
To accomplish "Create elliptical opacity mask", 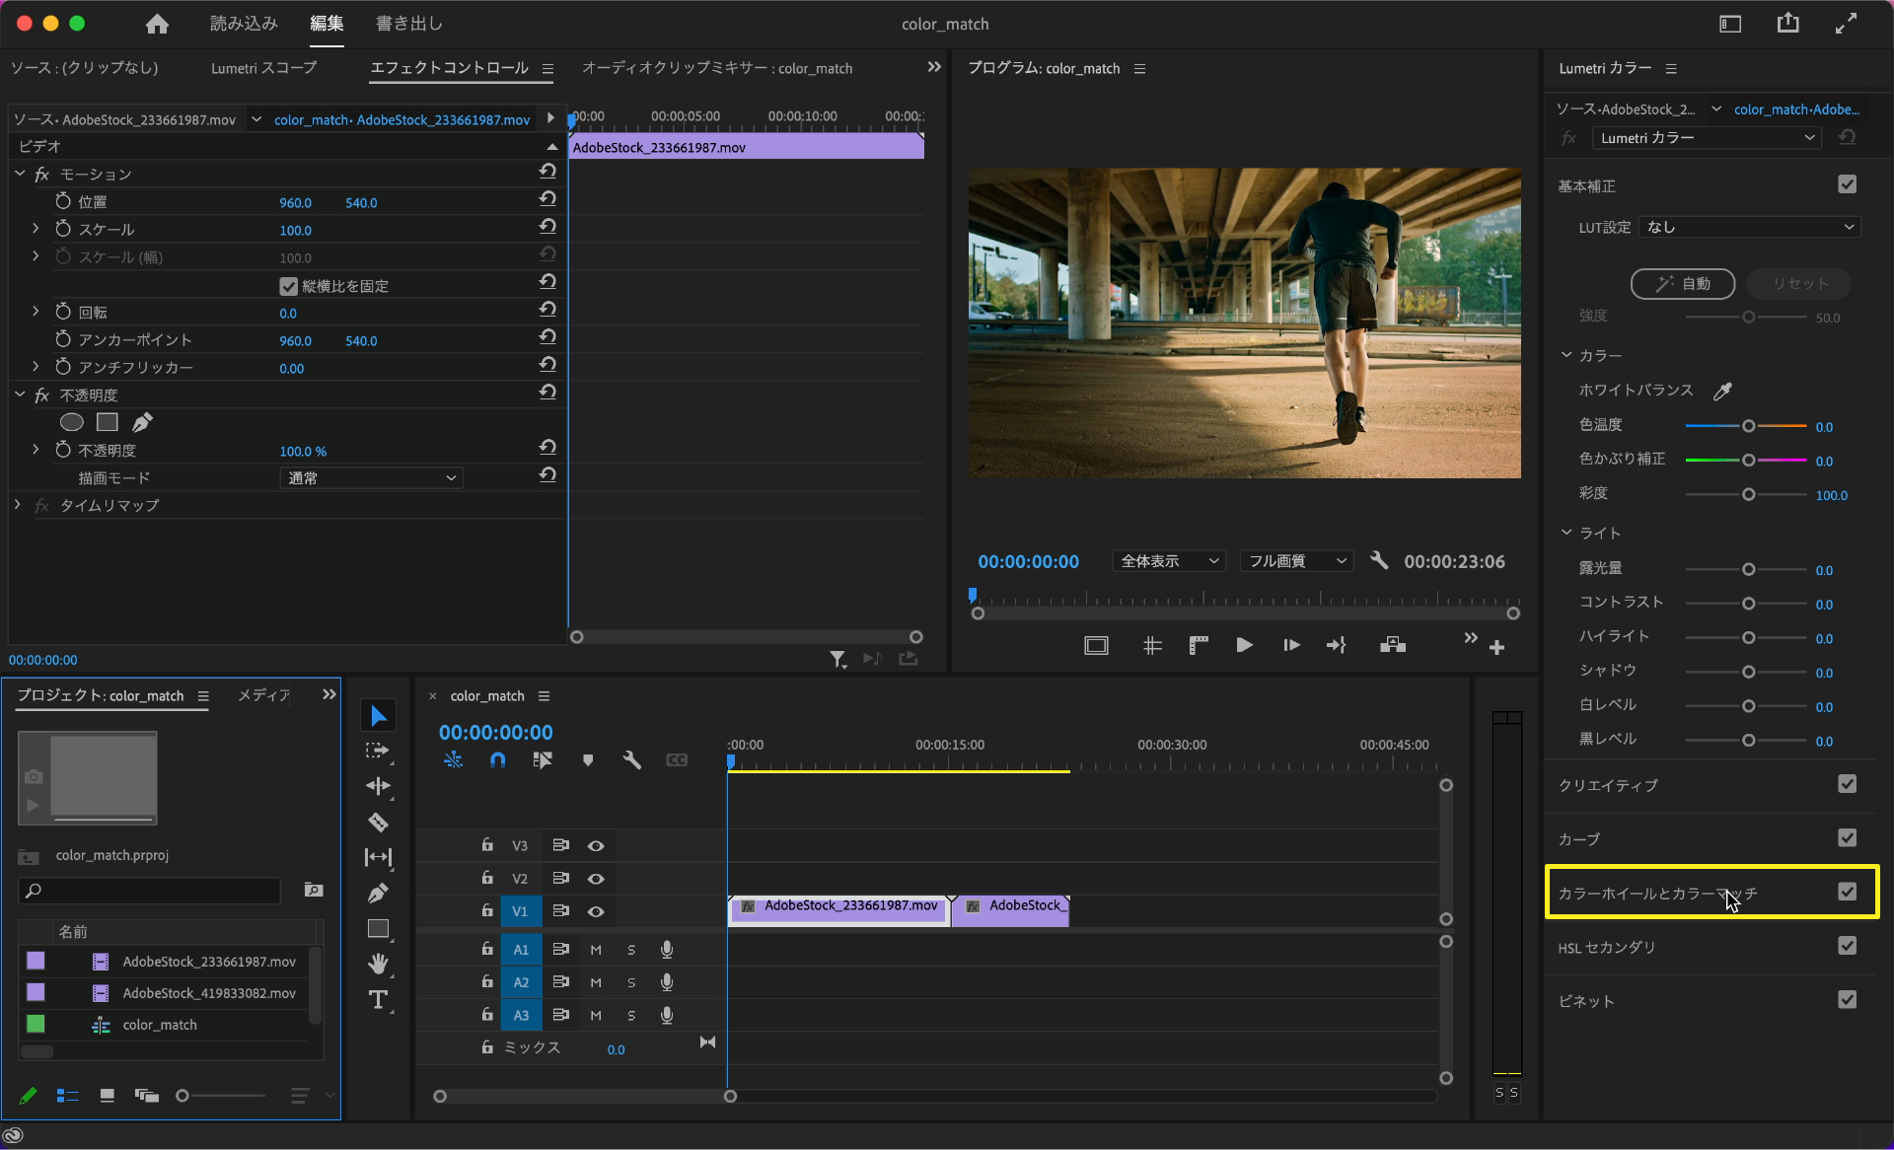I will click(71, 422).
